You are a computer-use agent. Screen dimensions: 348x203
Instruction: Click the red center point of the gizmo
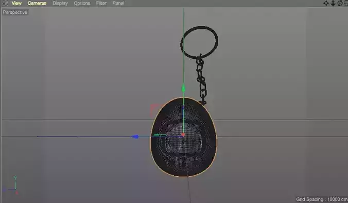(x=183, y=134)
